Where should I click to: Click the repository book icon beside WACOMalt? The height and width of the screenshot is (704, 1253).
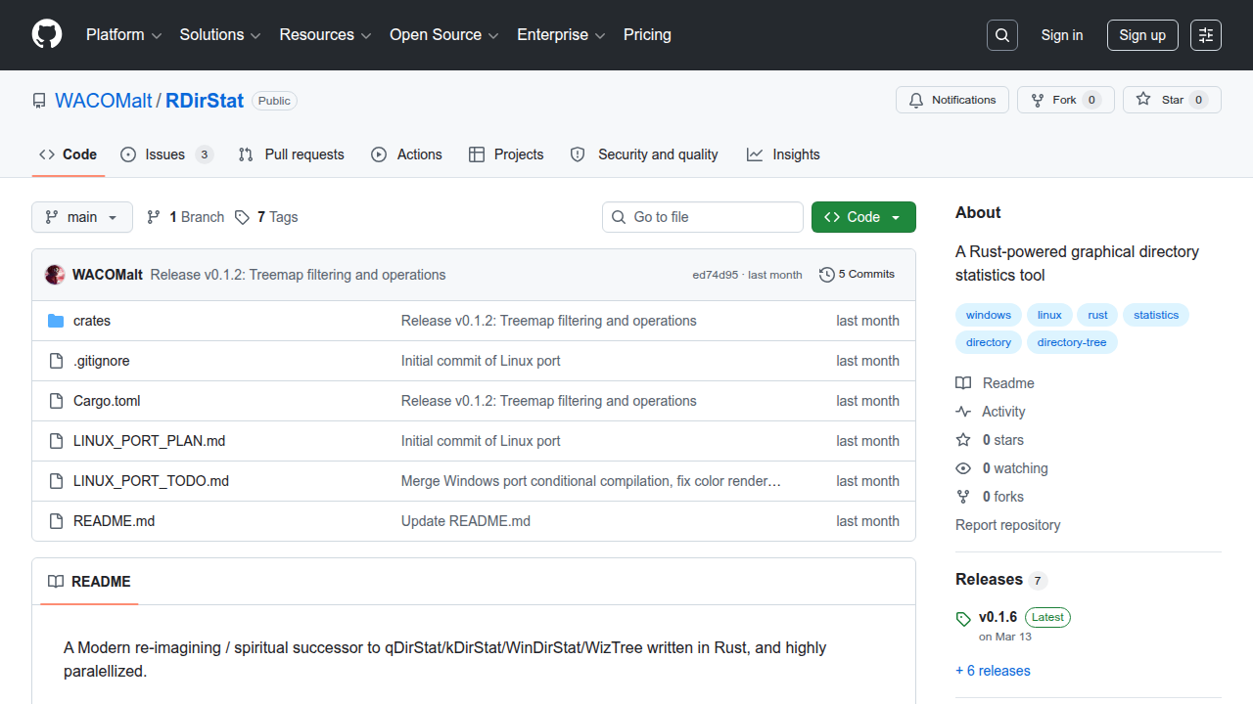point(39,101)
